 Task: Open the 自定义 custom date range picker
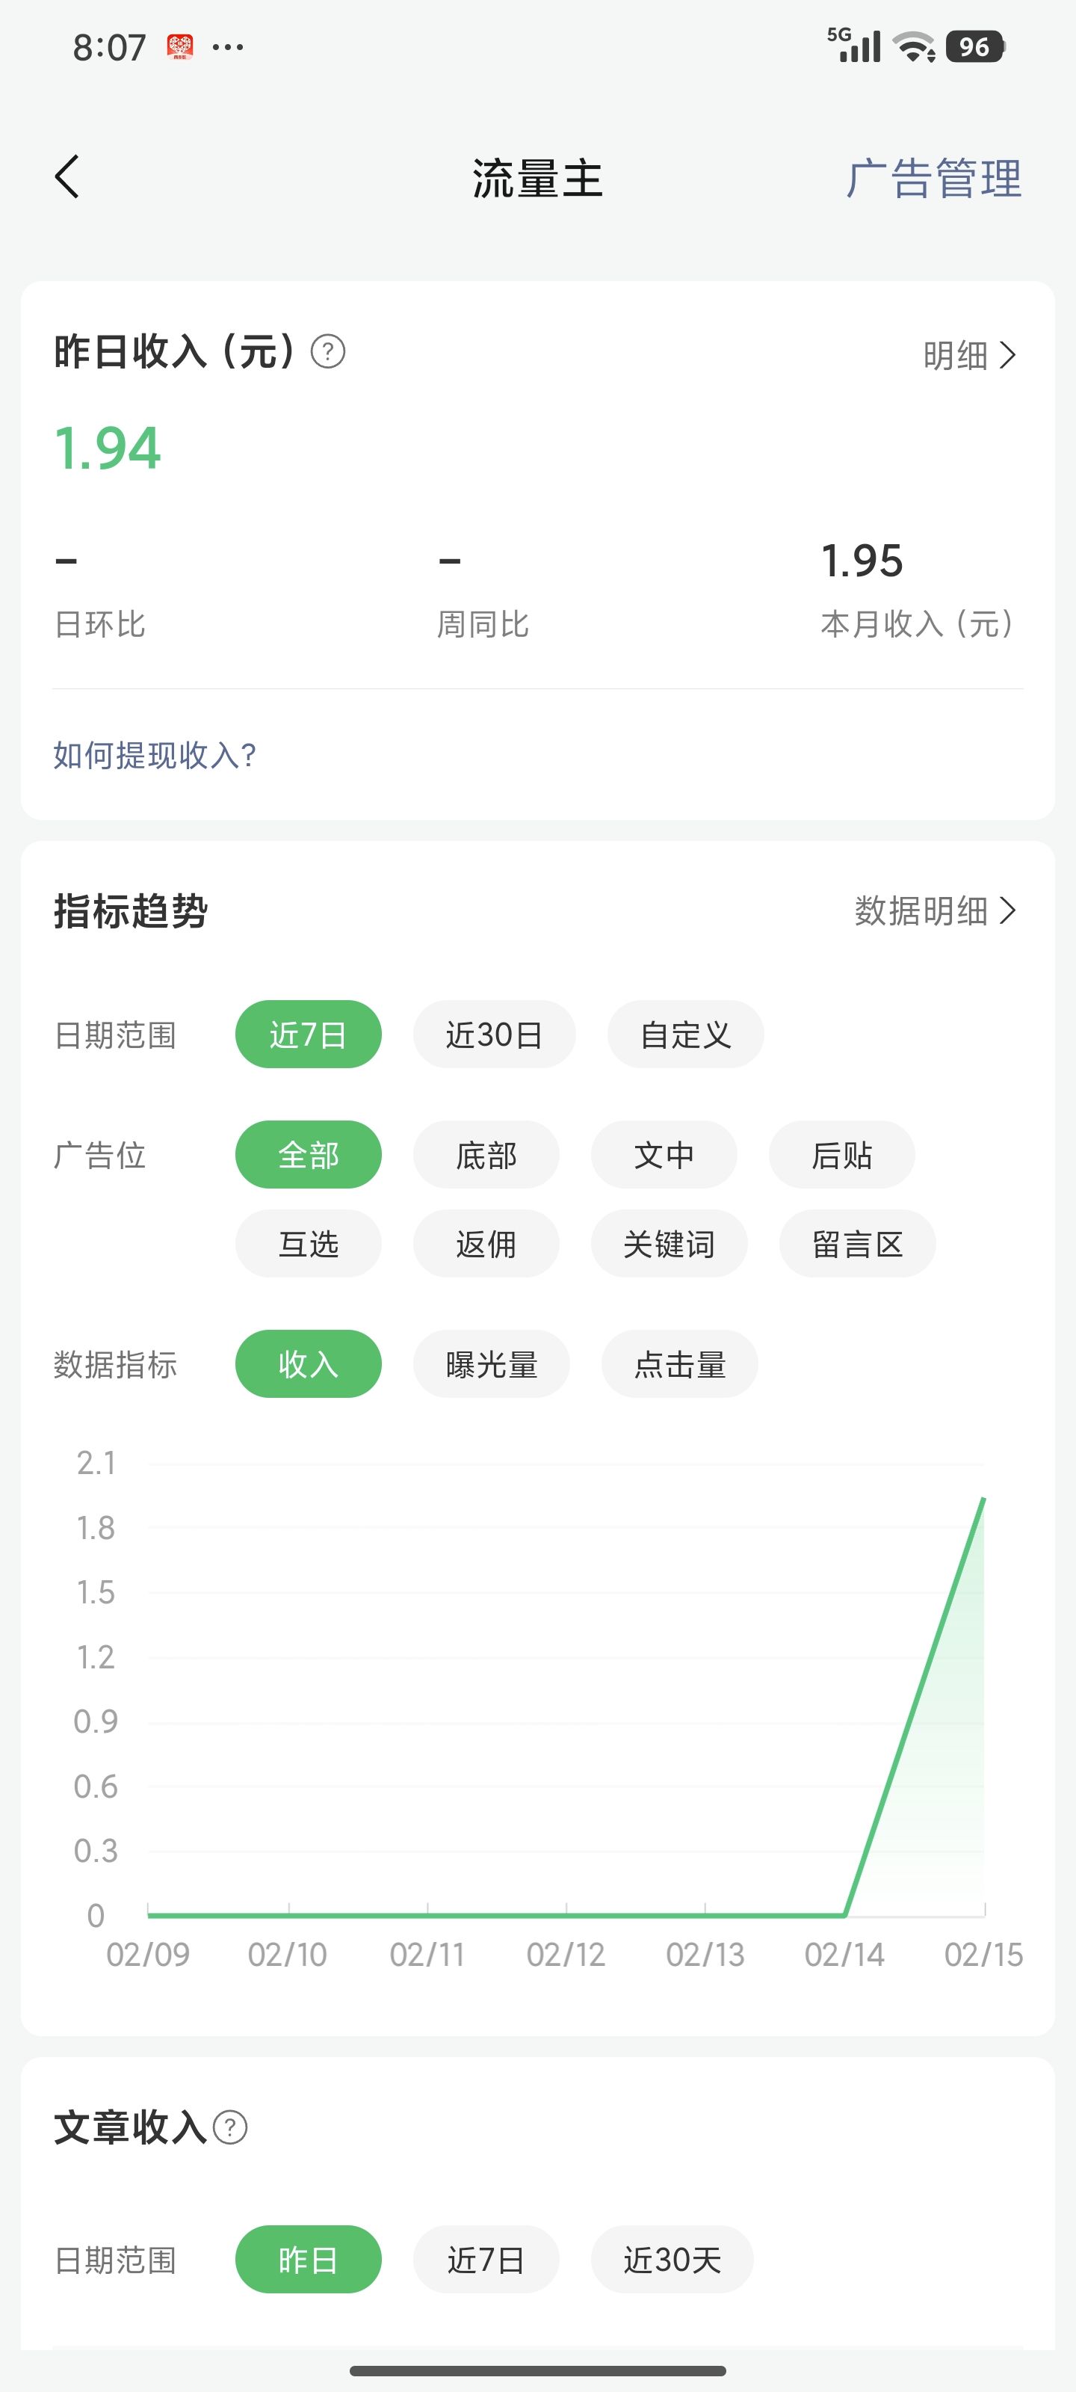[x=685, y=1035]
